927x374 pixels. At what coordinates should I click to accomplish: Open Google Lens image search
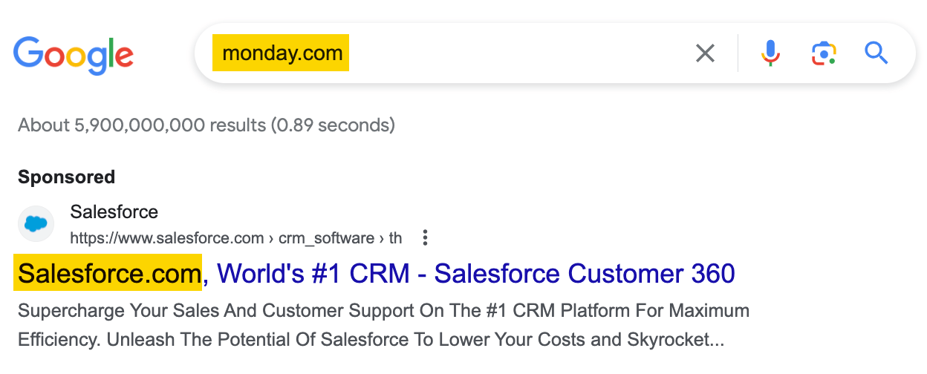tap(824, 53)
